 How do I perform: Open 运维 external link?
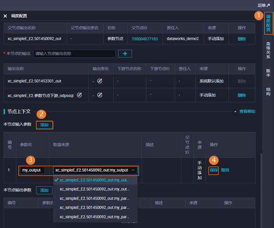click(x=263, y=5)
